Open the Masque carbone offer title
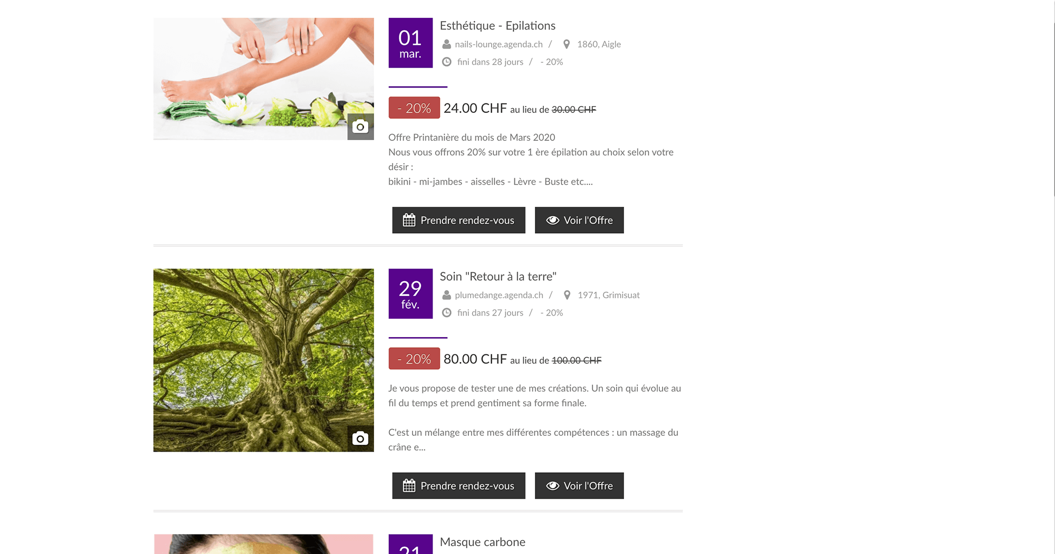Screen dimensions: 1055x554 (483, 542)
